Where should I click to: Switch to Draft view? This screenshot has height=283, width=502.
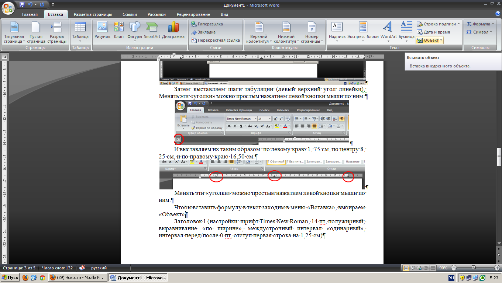[x=433, y=268]
